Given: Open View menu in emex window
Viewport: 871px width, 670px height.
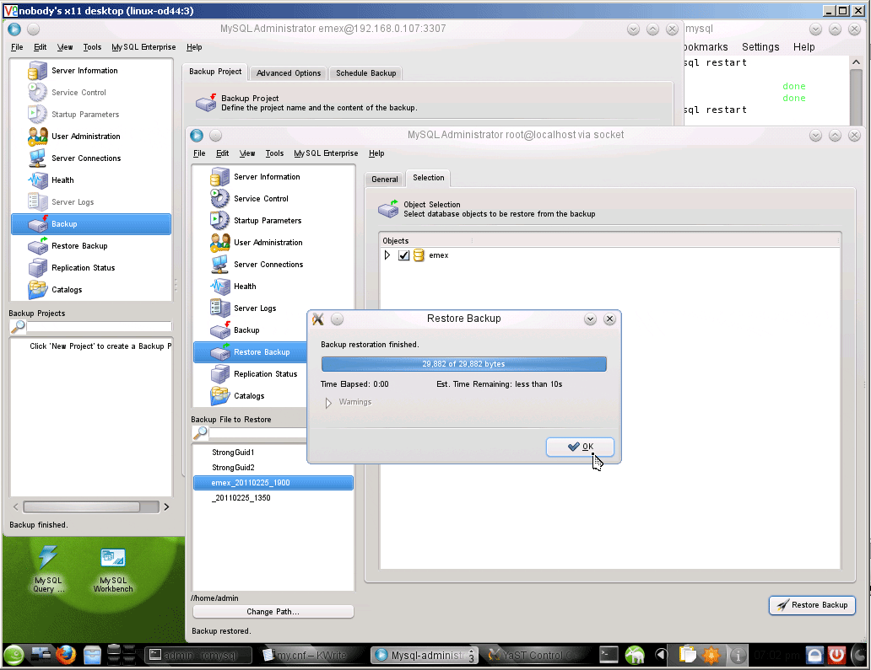Looking at the screenshot, I should click(x=65, y=47).
